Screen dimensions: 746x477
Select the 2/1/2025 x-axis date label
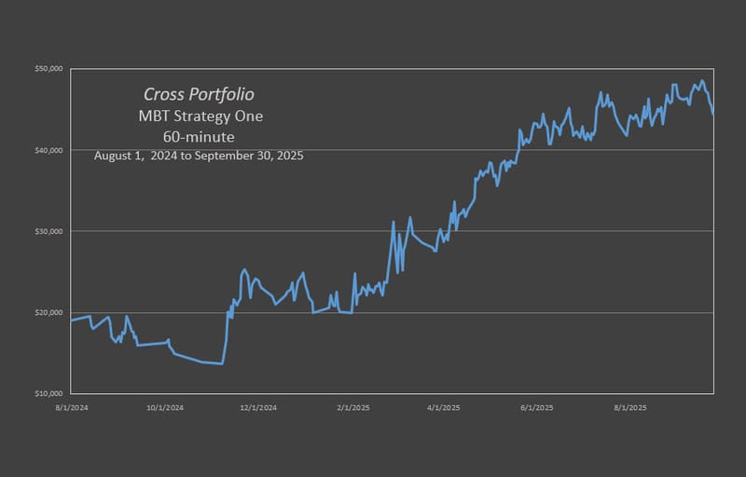tap(352, 407)
